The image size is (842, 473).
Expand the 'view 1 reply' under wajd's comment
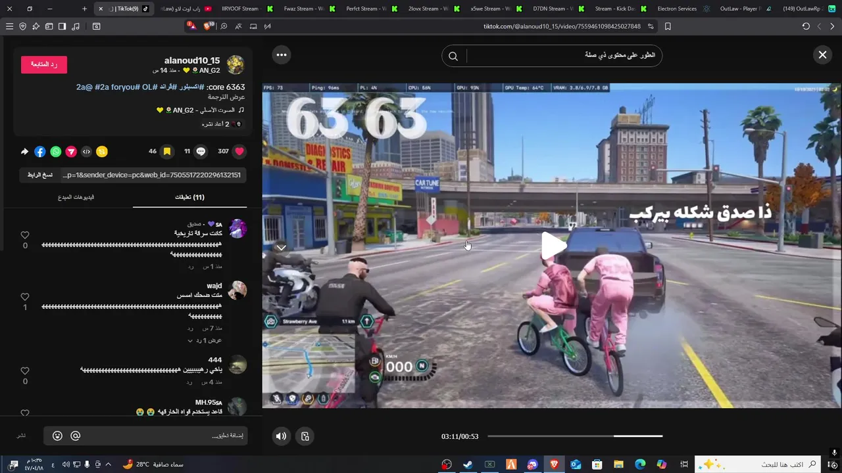205,340
